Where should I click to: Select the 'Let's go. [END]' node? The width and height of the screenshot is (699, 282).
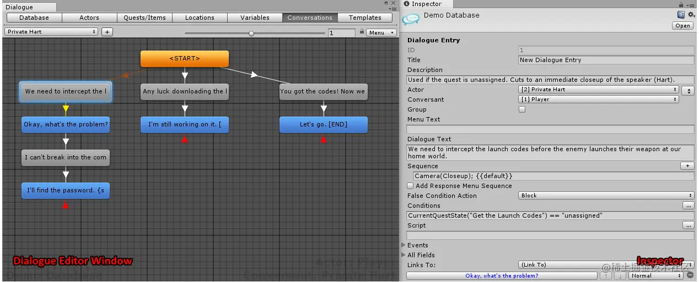[323, 124]
